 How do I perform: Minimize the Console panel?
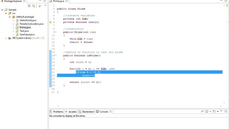(x=221, y=111)
